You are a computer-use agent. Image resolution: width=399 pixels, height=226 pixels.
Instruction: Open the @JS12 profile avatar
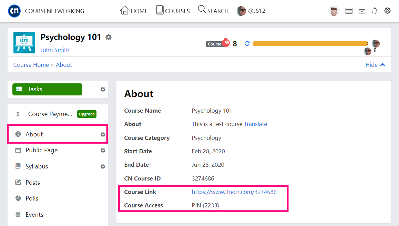(241, 11)
